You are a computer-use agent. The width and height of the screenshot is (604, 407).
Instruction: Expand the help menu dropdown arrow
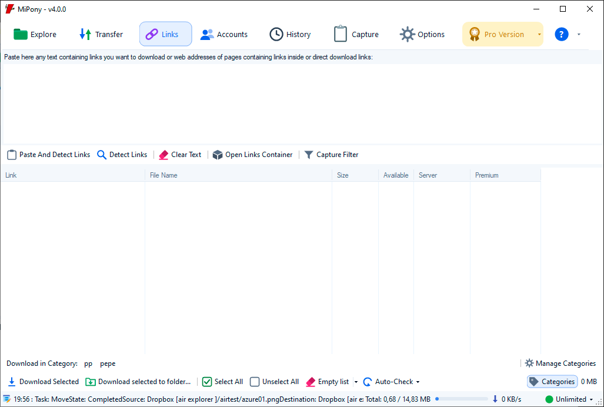point(579,34)
